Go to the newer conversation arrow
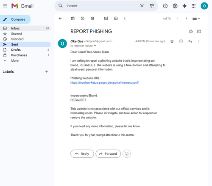Screen dimensions: 212x186 [178, 19]
